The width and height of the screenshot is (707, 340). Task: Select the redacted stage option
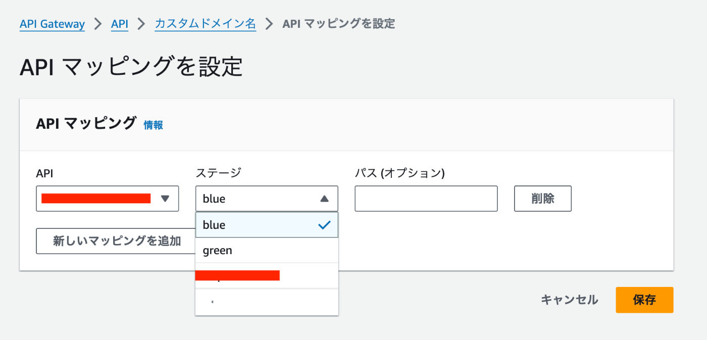click(x=267, y=276)
